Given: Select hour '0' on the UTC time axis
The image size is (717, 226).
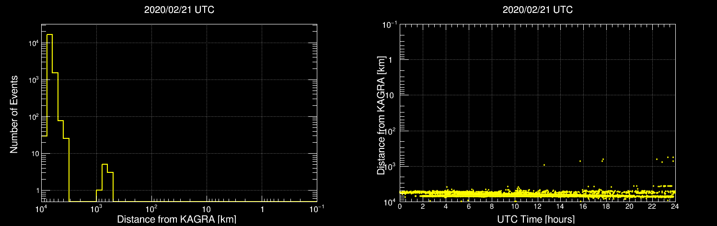Looking at the screenshot, I should pyautogui.click(x=400, y=207).
